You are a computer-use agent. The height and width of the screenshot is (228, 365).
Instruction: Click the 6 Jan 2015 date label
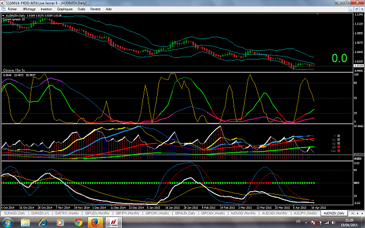[x=154, y=208]
